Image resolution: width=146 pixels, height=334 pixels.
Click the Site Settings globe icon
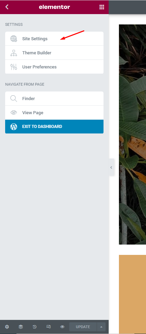pyautogui.click(x=14, y=39)
